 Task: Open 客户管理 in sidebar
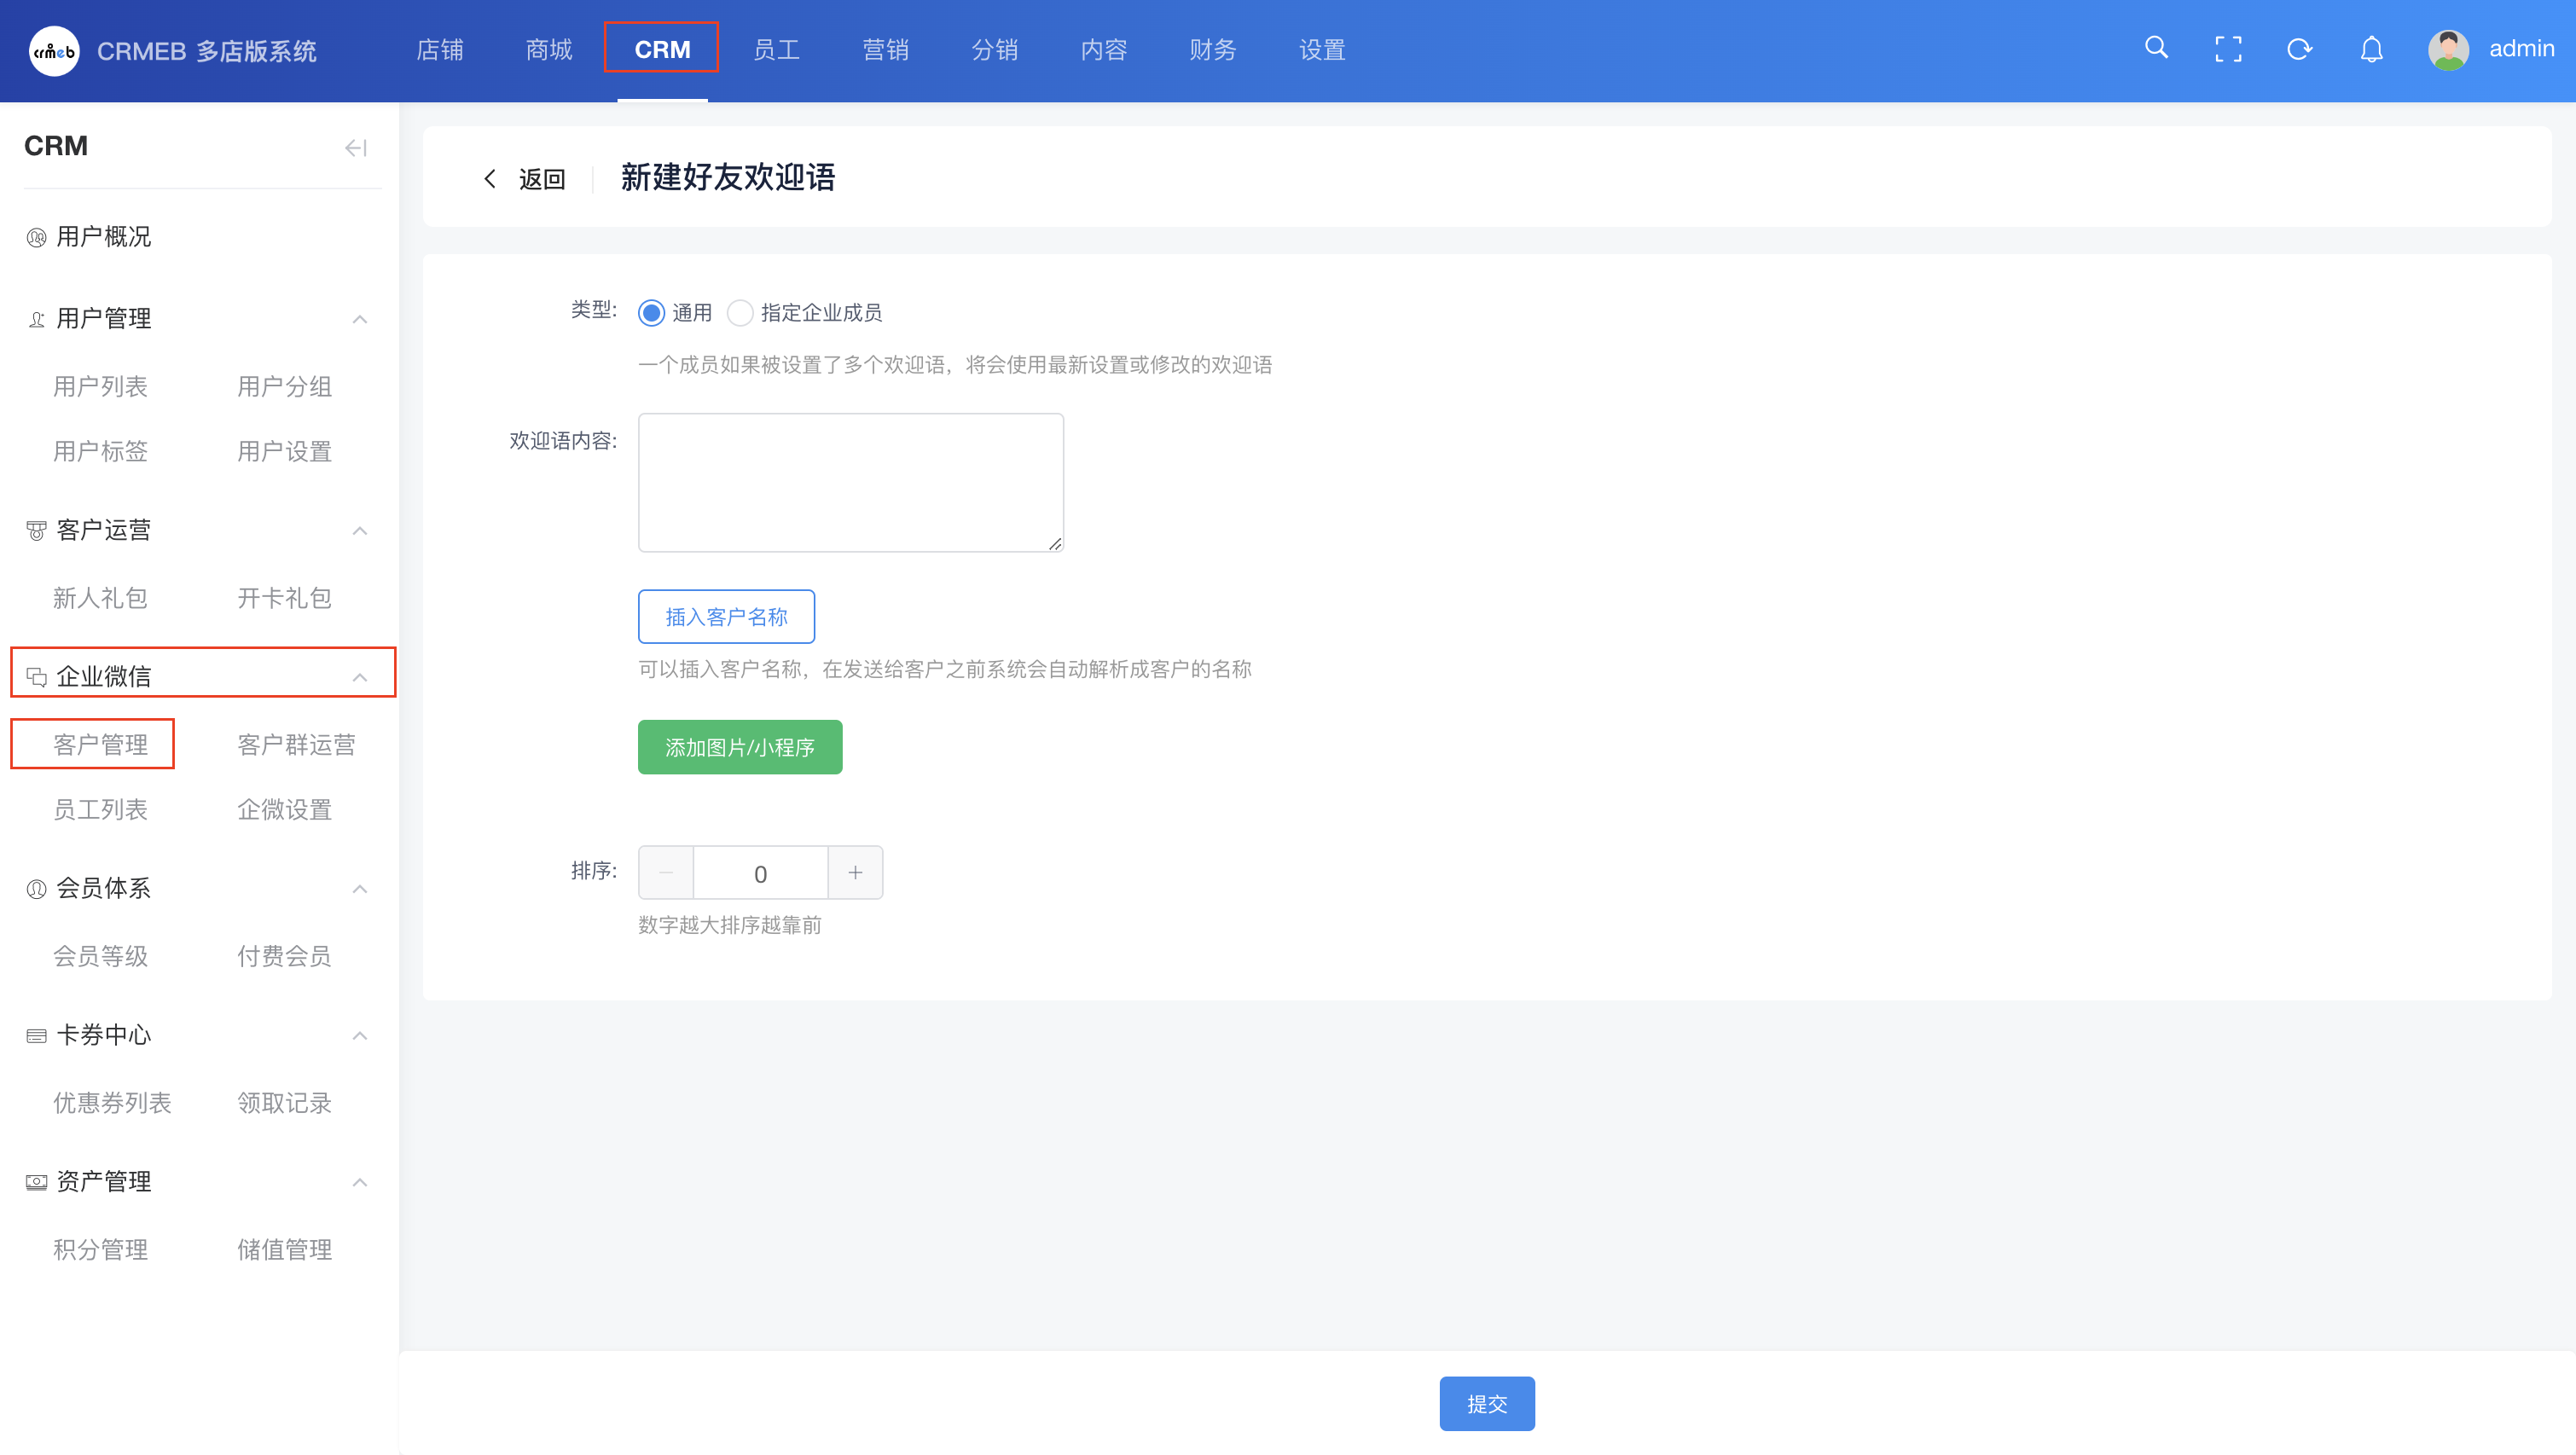point(100,745)
